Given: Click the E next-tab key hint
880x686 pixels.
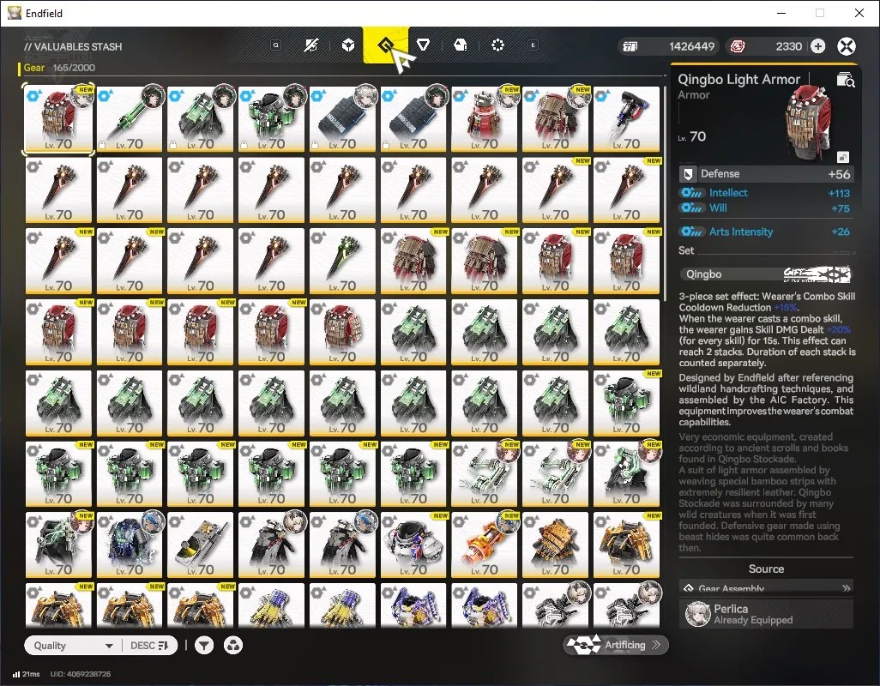Looking at the screenshot, I should coord(533,45).
